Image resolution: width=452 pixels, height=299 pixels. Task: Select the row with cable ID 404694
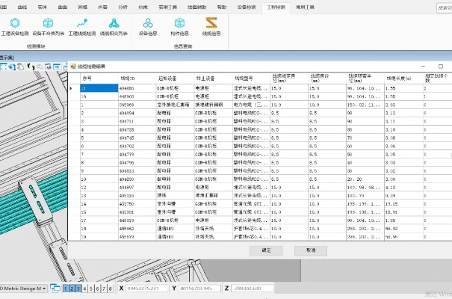coord(127,113)
